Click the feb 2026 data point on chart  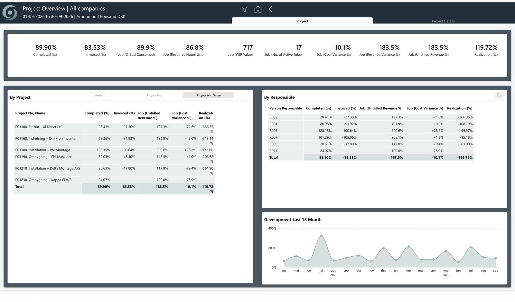point(408,246)
